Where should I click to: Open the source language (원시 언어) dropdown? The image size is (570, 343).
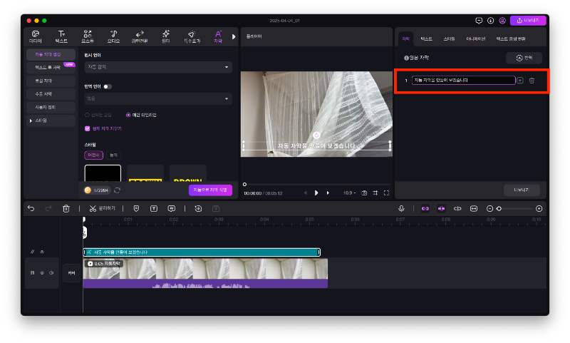click(x=157, y=67)
